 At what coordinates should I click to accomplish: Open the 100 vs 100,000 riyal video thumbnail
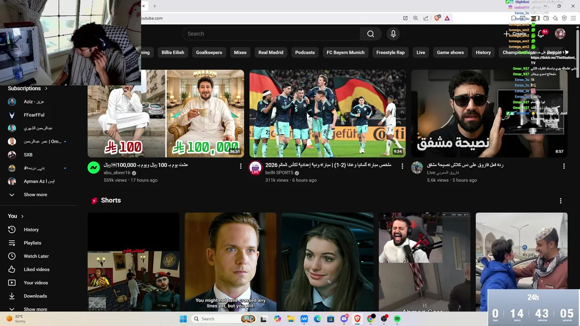(166, 113)
